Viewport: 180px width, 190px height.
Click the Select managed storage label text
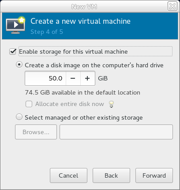(x=84, y=117)
